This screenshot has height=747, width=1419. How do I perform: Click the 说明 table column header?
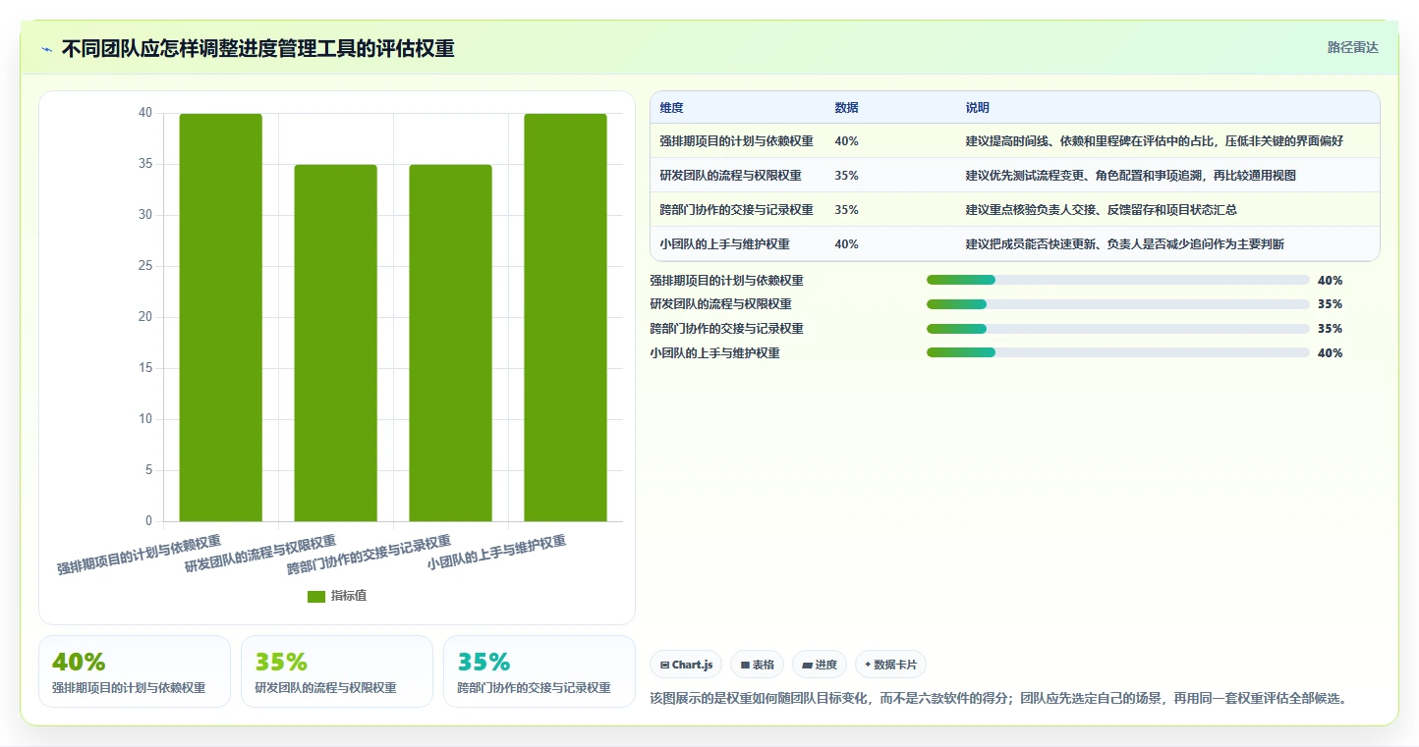point(978,107)
